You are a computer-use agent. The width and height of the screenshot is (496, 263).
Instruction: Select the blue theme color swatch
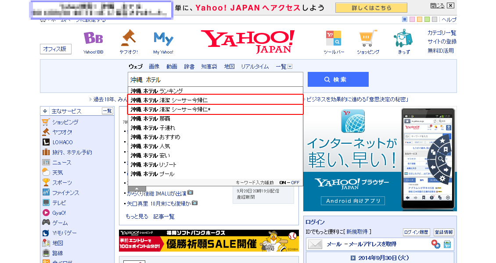(x=405, y=20)
